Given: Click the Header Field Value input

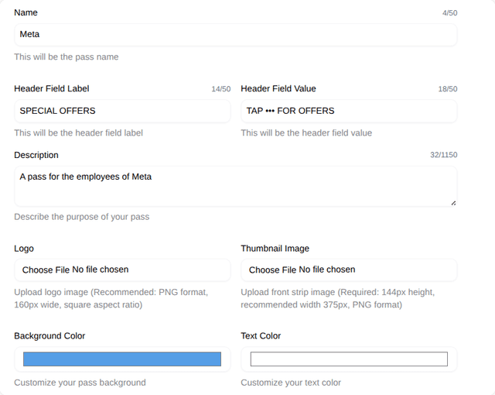Looking at the screenshot, I should pos(349,111).
